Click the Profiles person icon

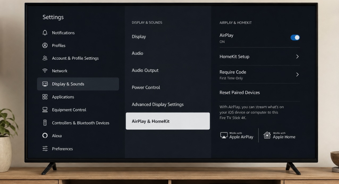click(45, 45)
